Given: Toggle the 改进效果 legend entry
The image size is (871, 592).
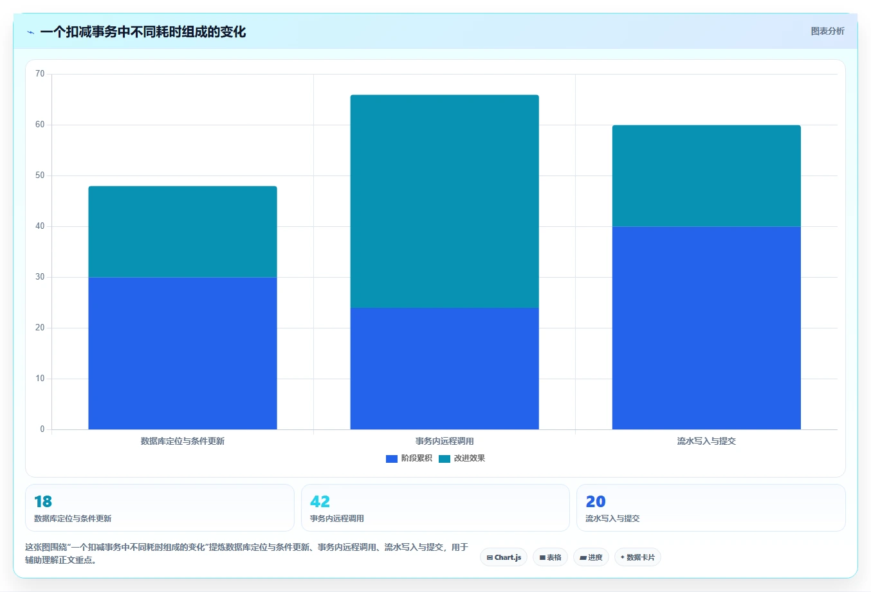Looking at the screenshot, I should point(462,458).
